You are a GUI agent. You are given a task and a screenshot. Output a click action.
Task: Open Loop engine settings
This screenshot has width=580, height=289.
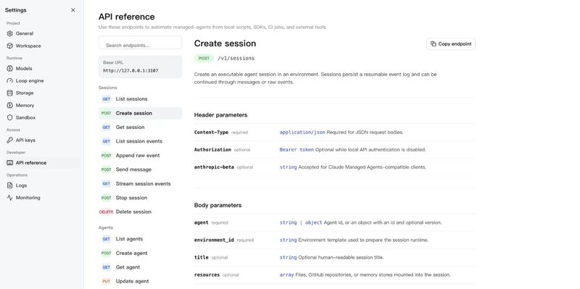(42, 80)
